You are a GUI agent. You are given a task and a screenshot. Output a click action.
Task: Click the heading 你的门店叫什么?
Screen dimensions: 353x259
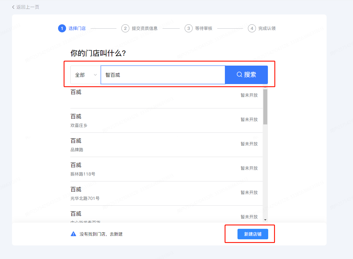(x=98, y=53)
